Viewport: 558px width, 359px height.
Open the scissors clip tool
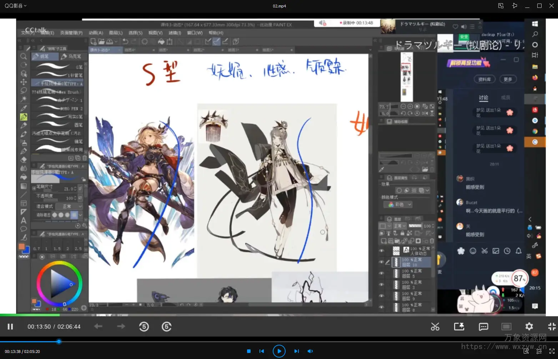435,327
